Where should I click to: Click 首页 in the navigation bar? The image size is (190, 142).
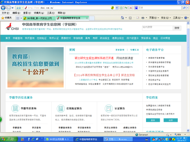(x=8, y=38)
